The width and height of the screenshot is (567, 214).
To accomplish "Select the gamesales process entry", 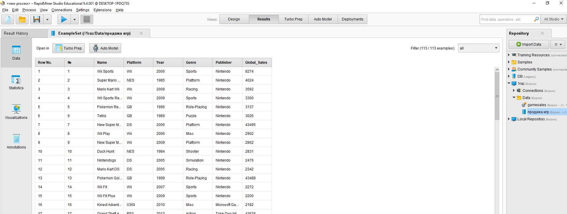I will (536, 105).
